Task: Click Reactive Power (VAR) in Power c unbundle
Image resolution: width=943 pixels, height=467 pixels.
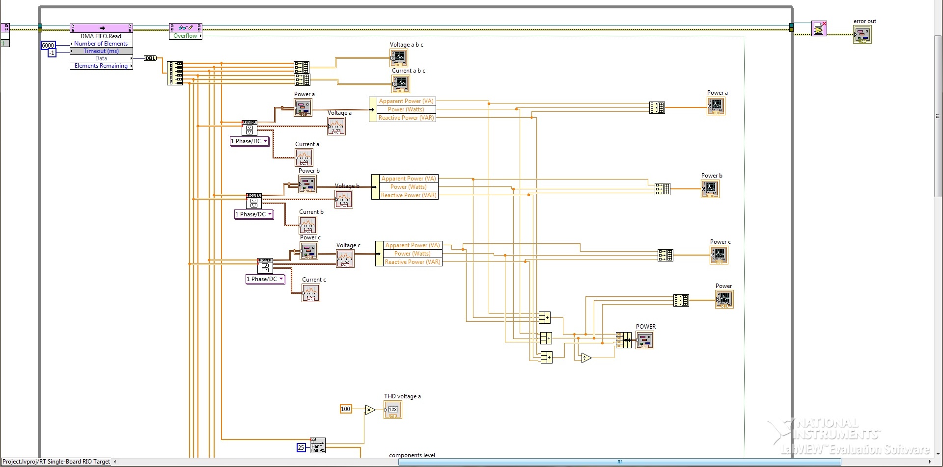Action: coord(413,262)
